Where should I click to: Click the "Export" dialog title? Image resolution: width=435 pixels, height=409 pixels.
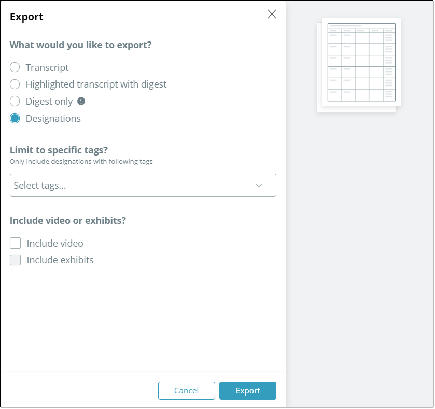click(x=26, y=17)
